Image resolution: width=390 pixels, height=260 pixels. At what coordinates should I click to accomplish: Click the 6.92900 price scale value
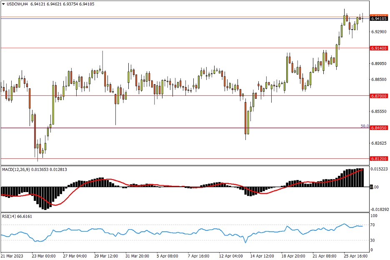click(378, 32)
